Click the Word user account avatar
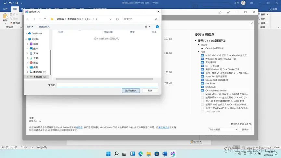The width and height of the screenshot is (281, 158). coord(243,3)
